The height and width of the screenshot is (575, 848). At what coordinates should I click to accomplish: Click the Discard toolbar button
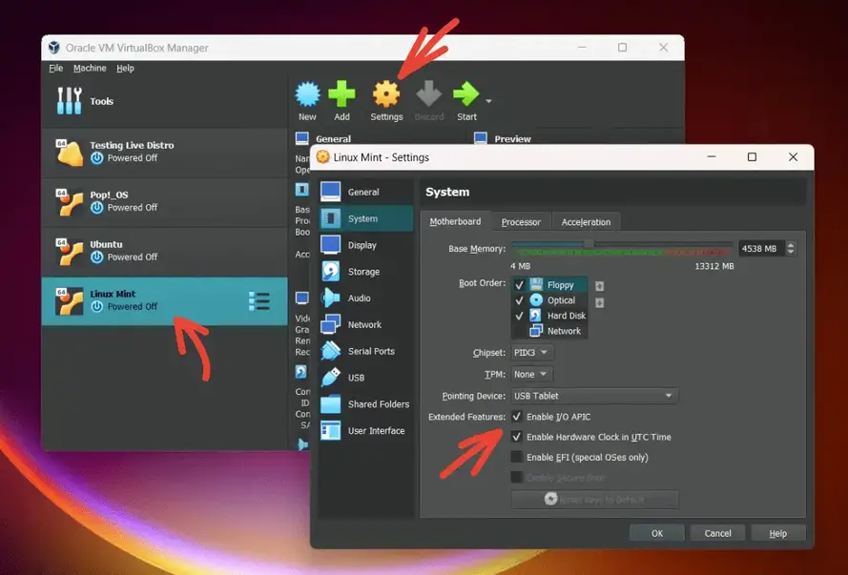[x=429, y=101]
